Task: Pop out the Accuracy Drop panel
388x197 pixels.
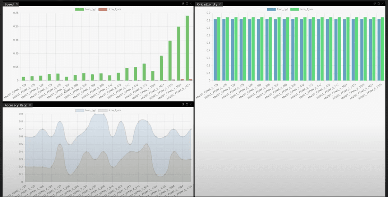Action: (x=183, y=104)
